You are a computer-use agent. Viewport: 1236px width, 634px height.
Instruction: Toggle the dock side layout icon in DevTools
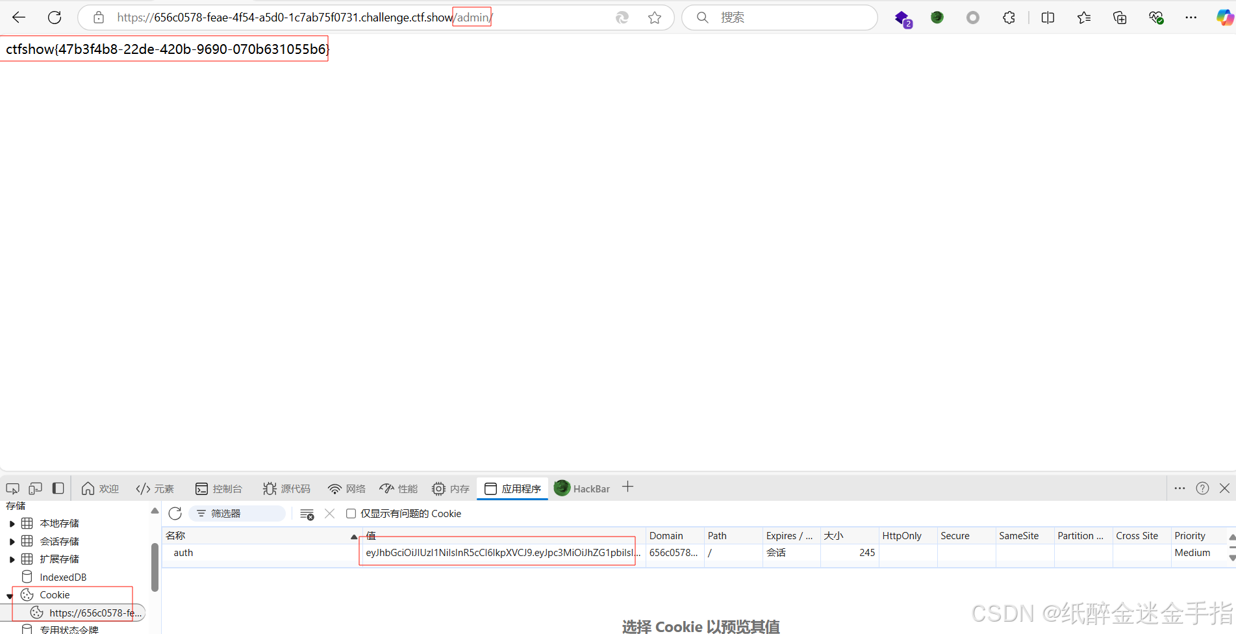[x=58, y=488]
